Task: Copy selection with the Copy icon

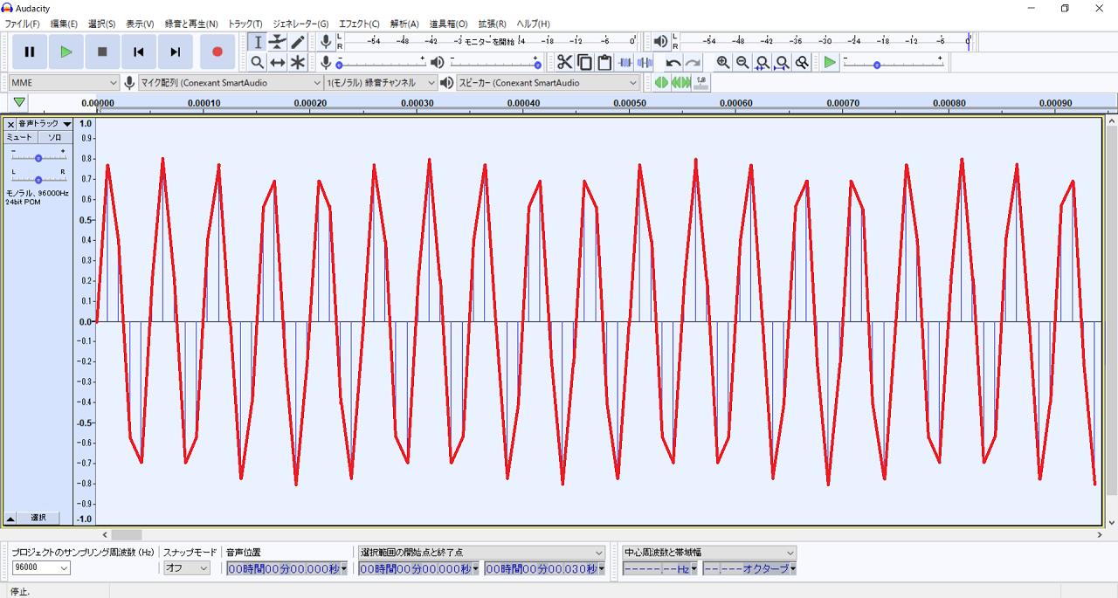Action: pyautogui.click(x=584, y=62)
